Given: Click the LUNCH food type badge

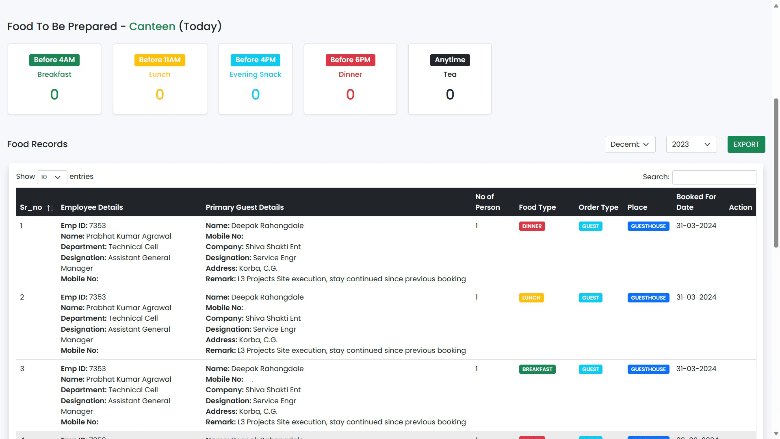Looking at the screenshot, I should pos(531,298).
